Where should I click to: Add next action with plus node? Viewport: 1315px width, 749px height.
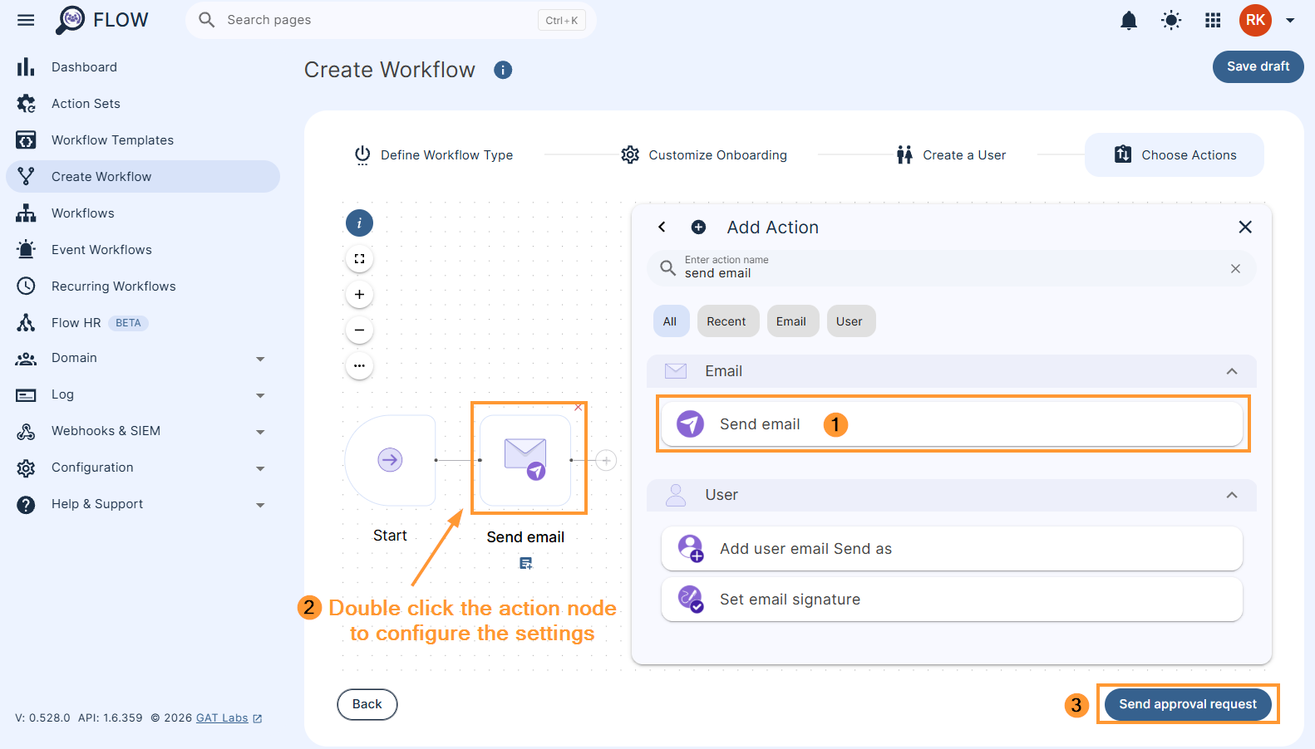[606, 460]
